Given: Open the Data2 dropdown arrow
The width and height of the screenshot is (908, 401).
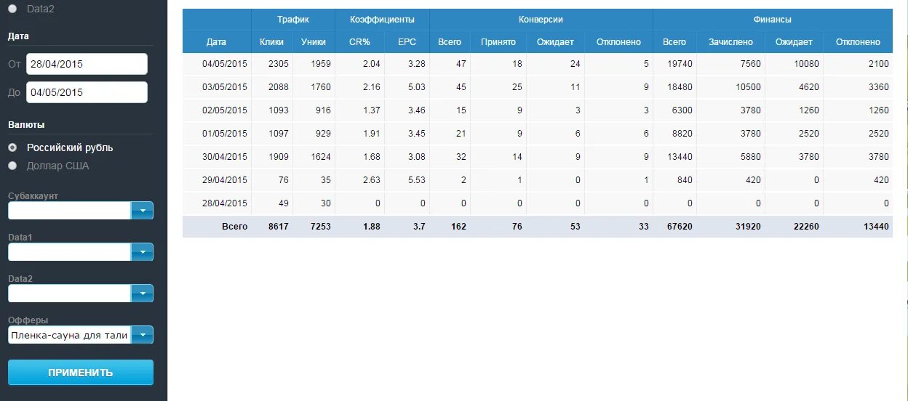Looking at the screenshot, I should (142, 293).
